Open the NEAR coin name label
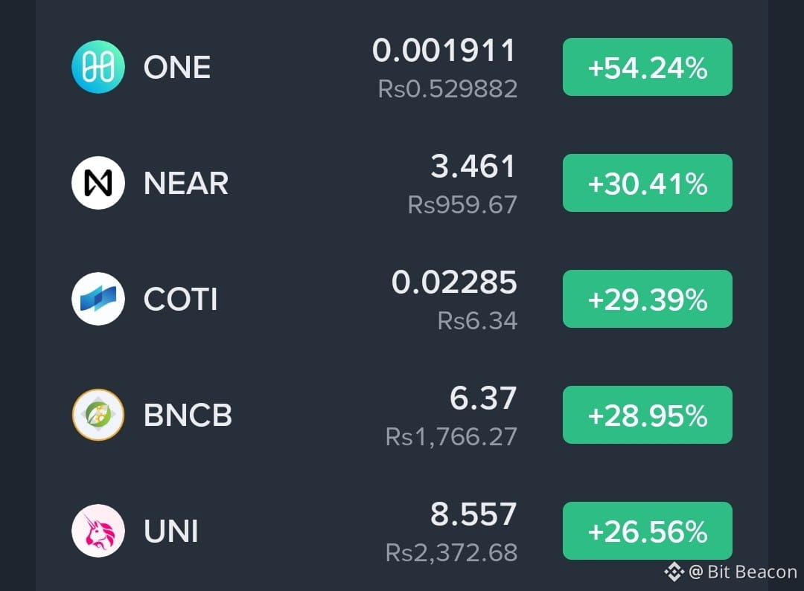 pyautogui.click(x=185, y=184)
